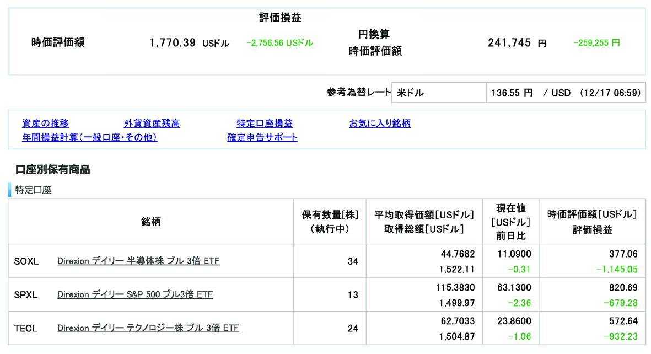The height and width of the screenshot is (354, 651).
Task: Click the 参考為替レート label
Action: (x=359, y=92)
